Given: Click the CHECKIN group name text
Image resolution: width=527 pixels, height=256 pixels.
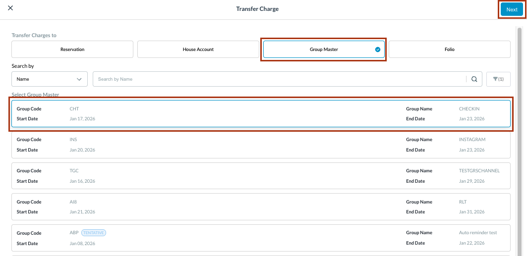Looking at the screenshot, I should point(469,109).
